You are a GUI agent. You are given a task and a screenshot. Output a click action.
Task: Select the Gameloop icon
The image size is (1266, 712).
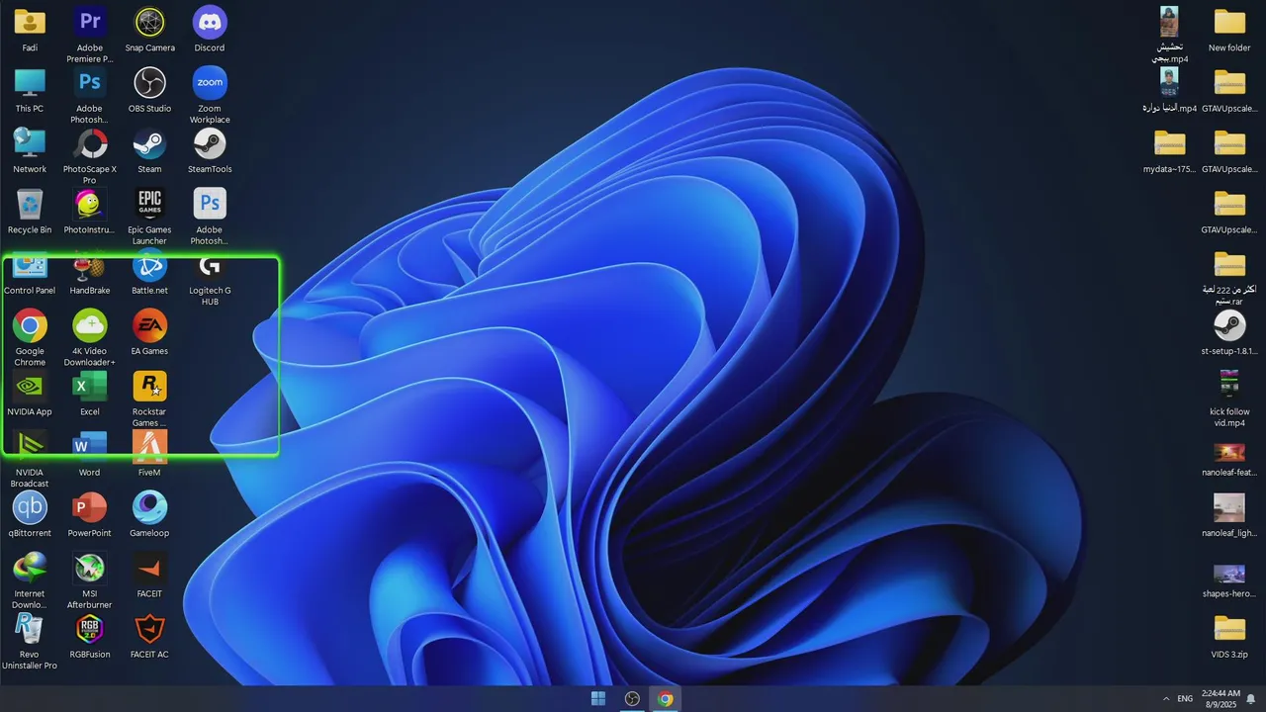pos(149,507)
